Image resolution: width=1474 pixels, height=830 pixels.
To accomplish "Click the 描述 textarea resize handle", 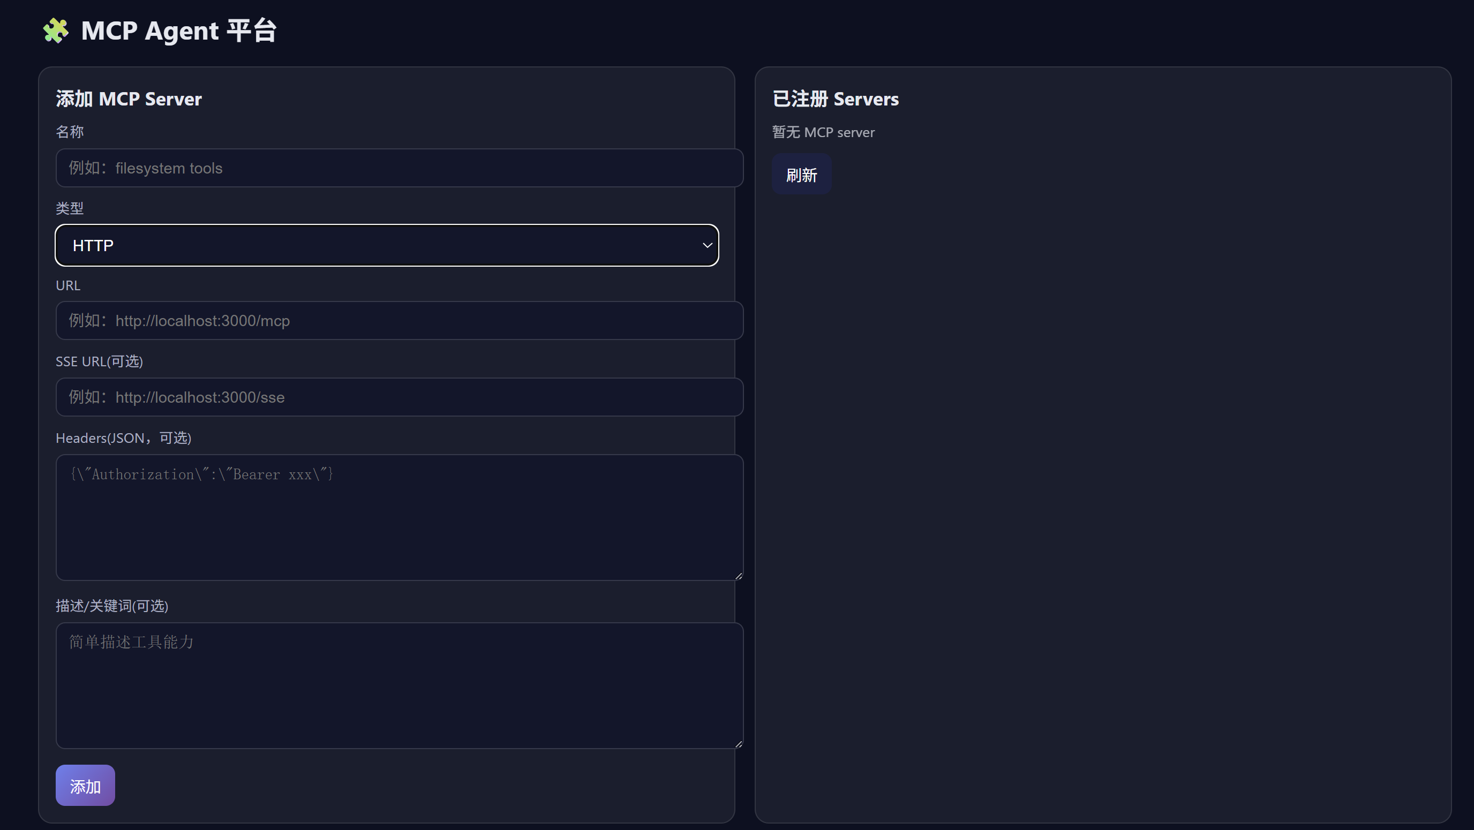I will [739, 744].
